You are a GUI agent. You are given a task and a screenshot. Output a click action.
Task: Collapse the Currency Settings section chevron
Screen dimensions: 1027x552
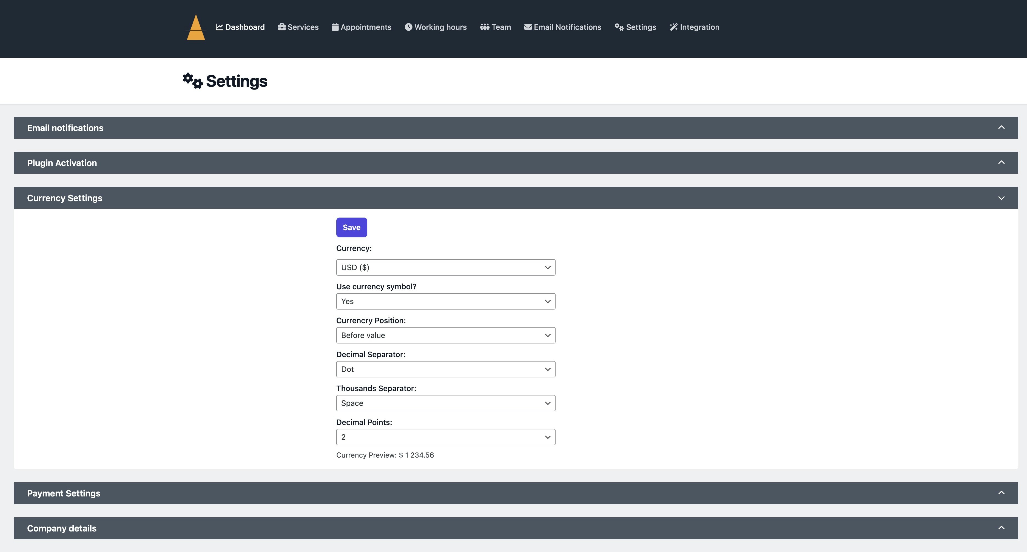point(1001,198)
